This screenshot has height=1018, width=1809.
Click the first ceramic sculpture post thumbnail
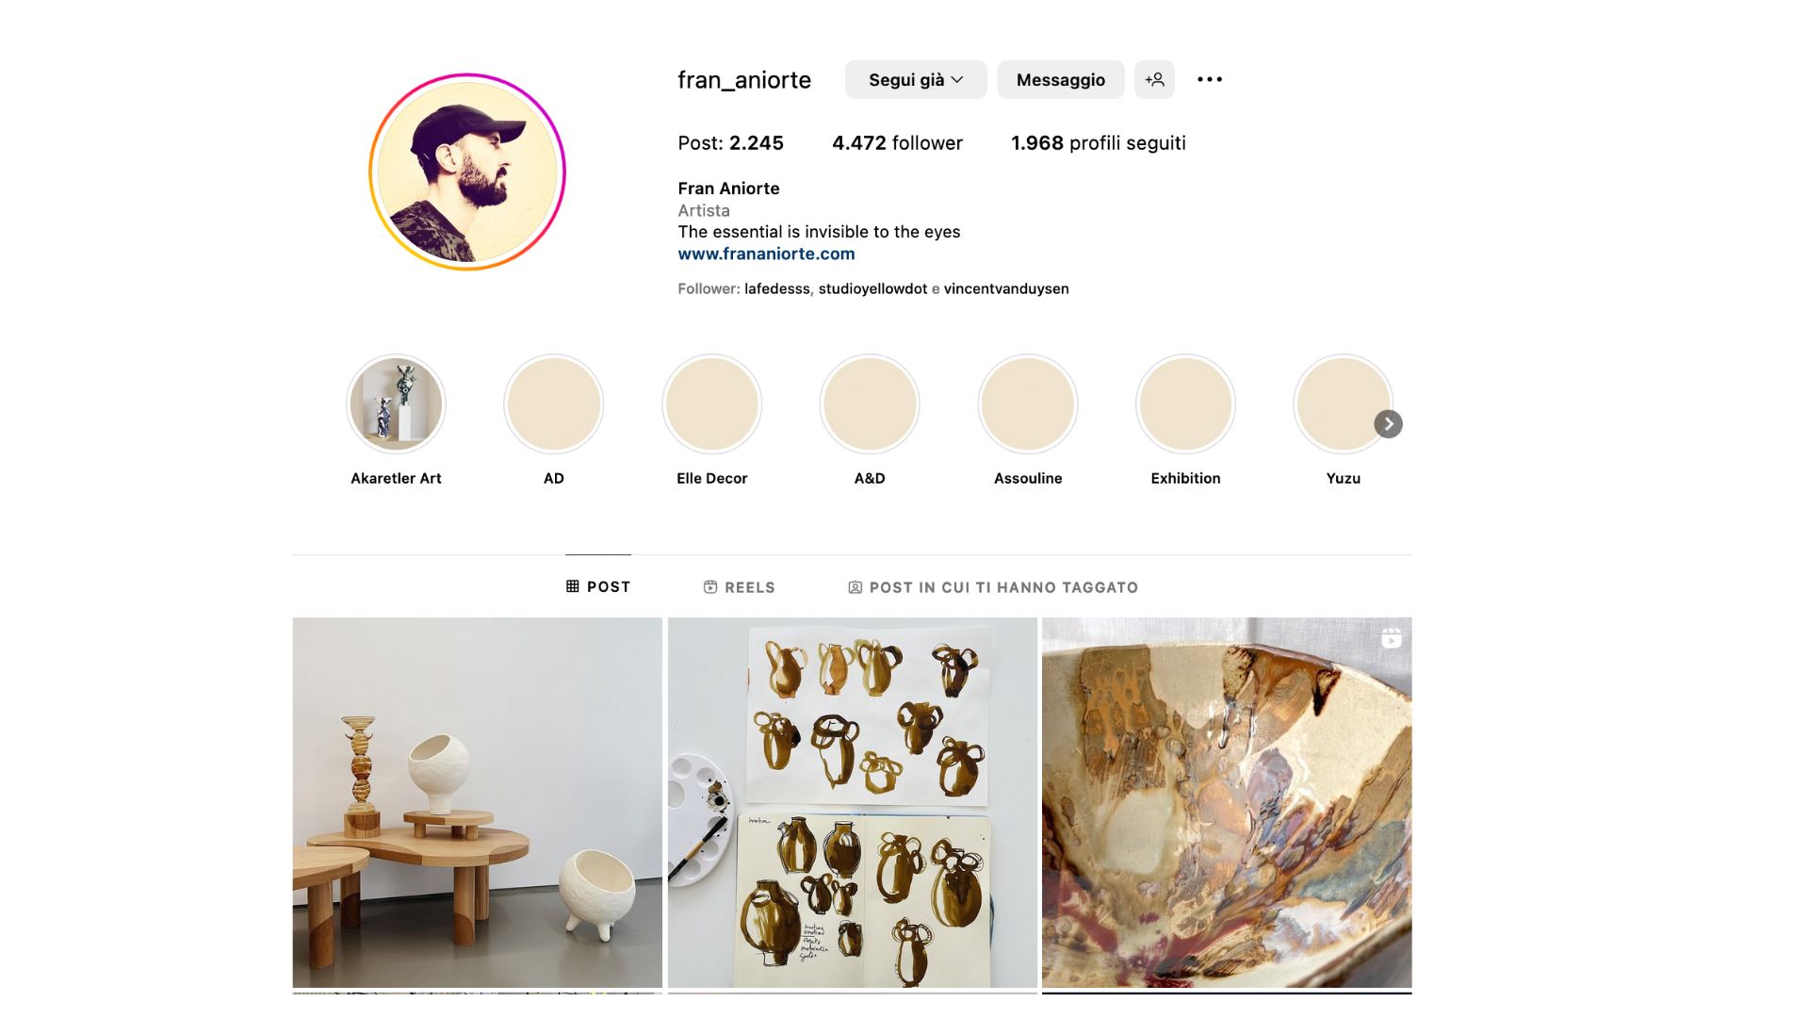pyautogui.click(x=477, y=802)
